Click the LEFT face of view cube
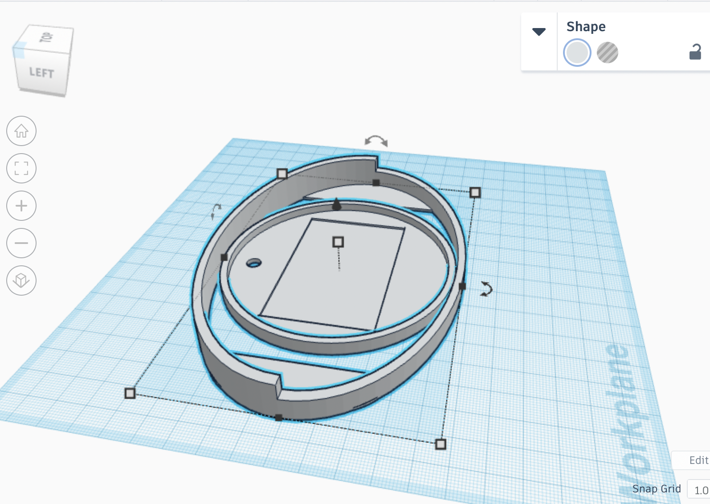Screen dimensions: 710x504 [41, 73]
